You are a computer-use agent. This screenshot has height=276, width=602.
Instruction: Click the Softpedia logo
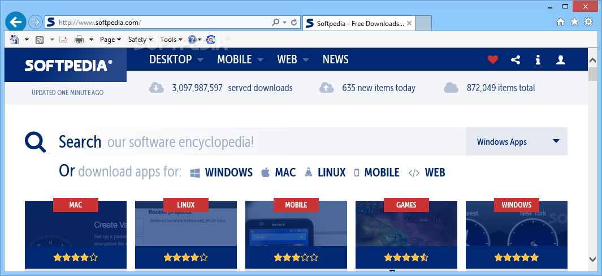pyautogui.click(x=68, y=66)
